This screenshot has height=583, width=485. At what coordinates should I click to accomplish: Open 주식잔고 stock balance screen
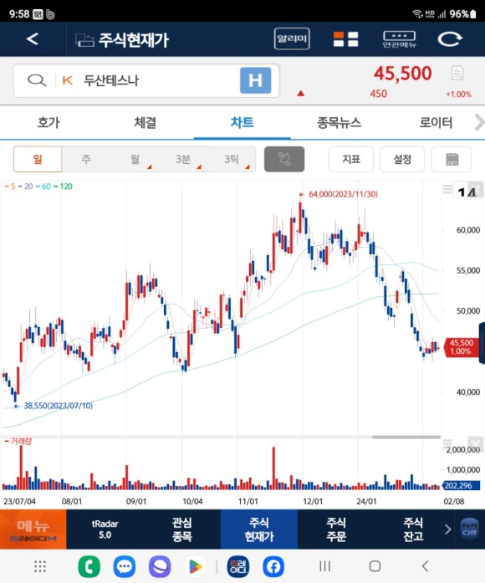413,529
